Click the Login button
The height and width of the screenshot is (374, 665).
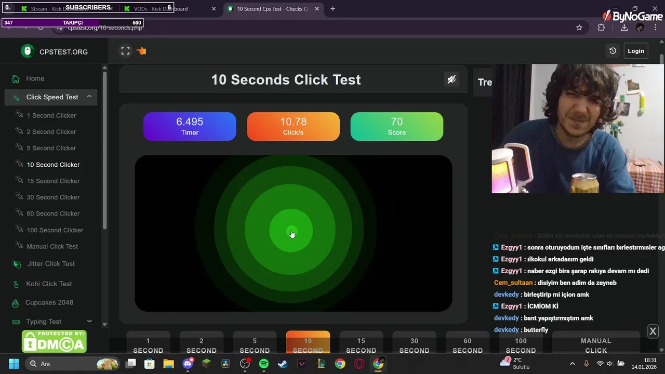tap(636, 51)
